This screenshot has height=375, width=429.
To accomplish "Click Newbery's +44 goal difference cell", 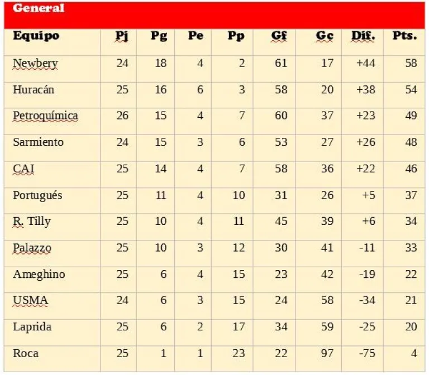I will [366, 64].
